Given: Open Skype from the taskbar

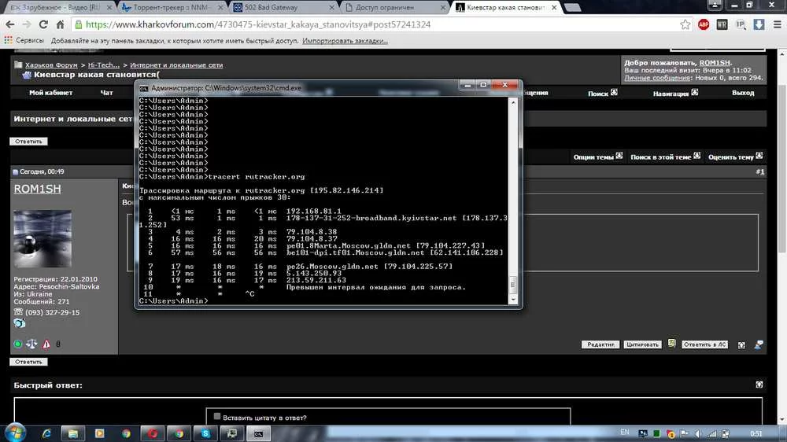Looking at the screenshot, I should click(x=205, y=433).
